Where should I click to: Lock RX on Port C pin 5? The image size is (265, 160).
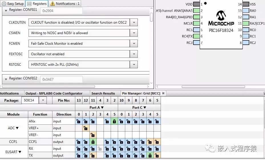(157, 149)
